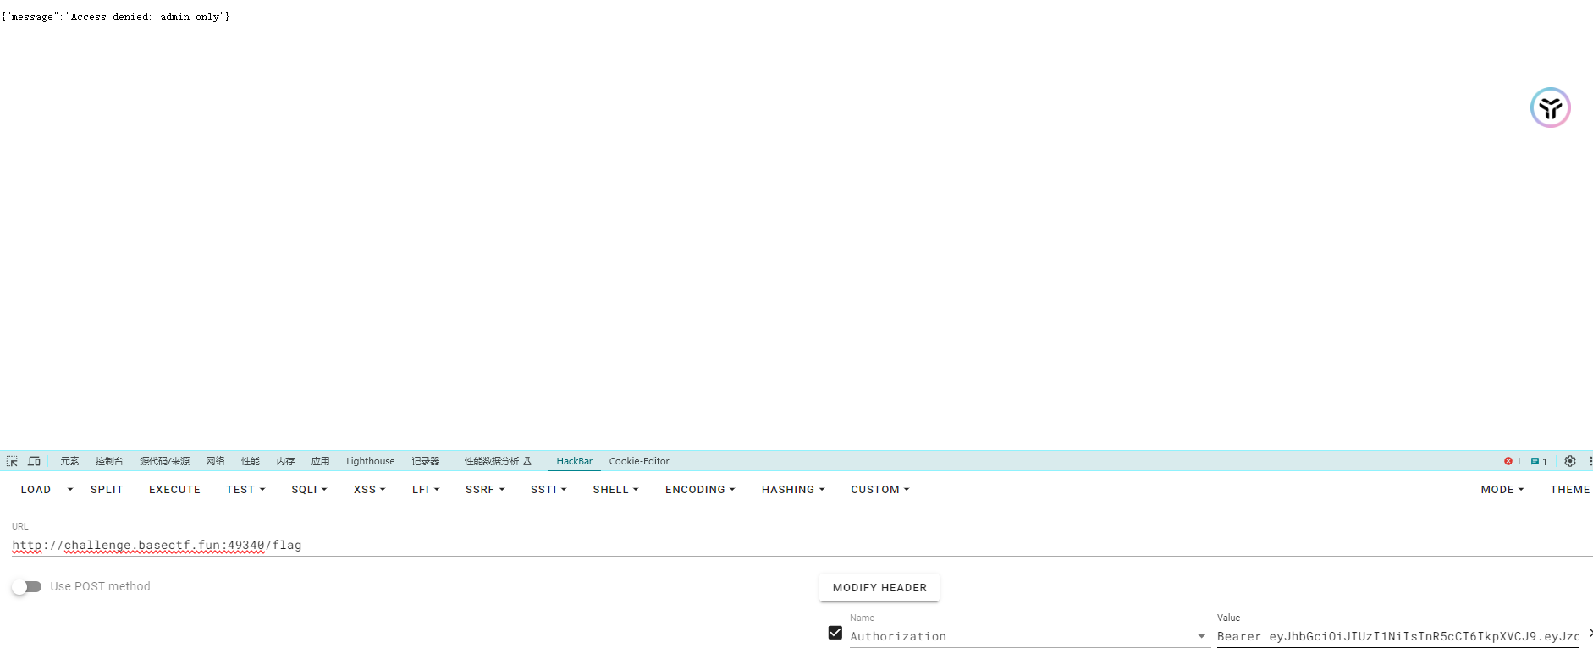Click the SPLIT button
This screenshot has width=1593, height=648.
(107, 489)
